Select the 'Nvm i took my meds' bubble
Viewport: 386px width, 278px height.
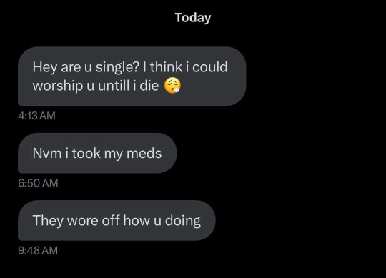(x=97, y=153)
